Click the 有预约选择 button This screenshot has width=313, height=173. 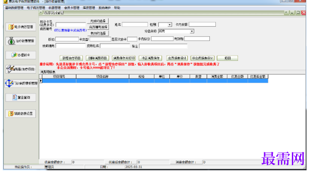pos(98,33)
